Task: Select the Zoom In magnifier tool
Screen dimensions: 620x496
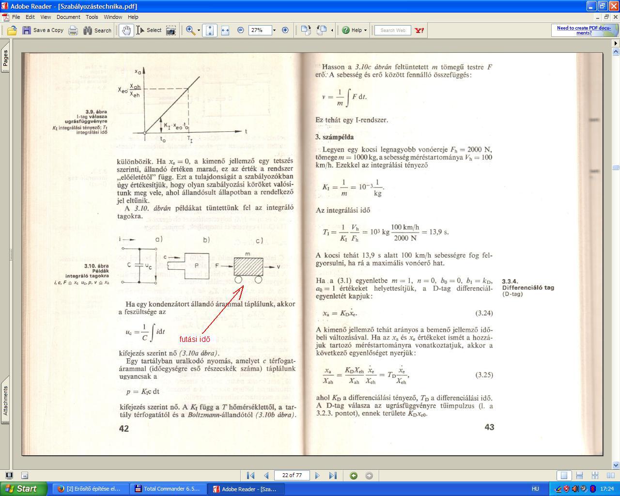Action: pos(191,30)
